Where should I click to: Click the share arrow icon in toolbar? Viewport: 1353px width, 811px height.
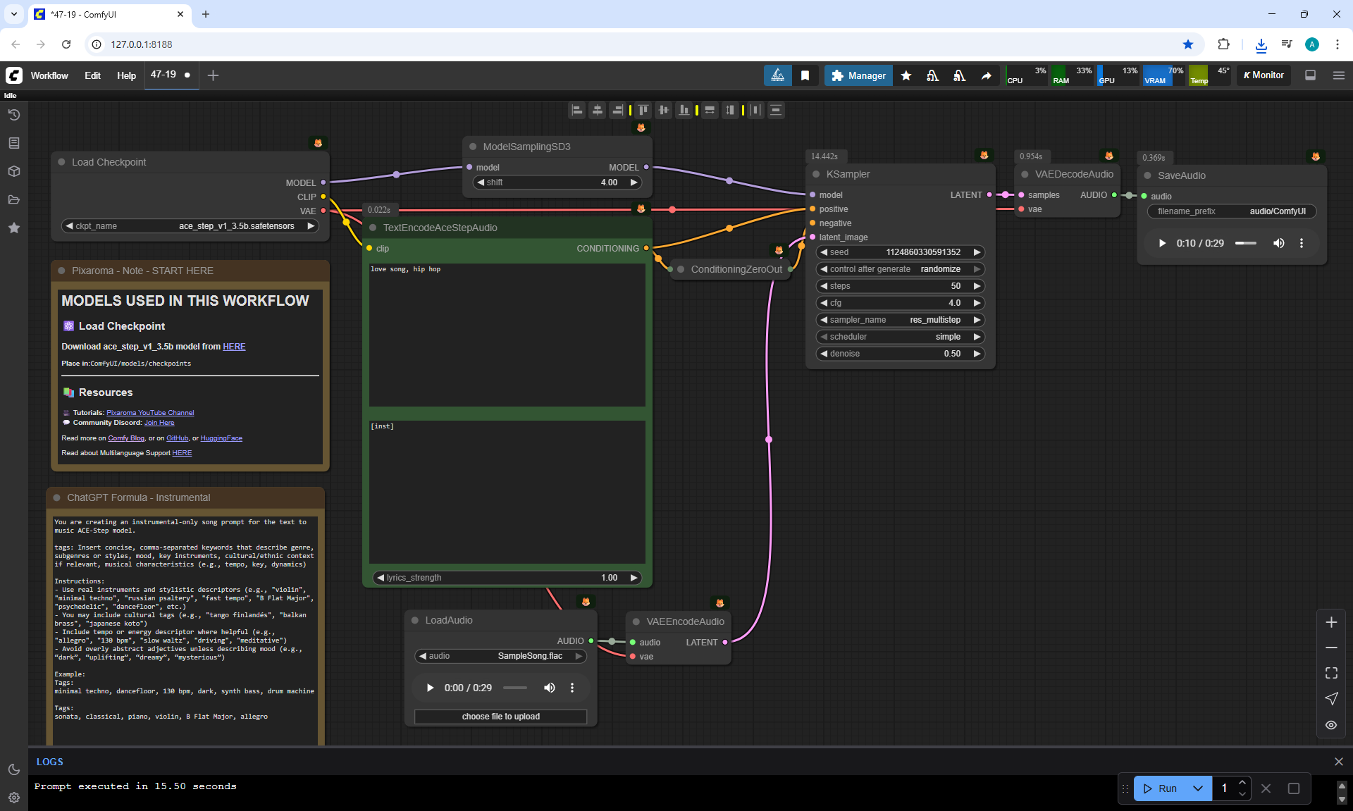(986, 75)
